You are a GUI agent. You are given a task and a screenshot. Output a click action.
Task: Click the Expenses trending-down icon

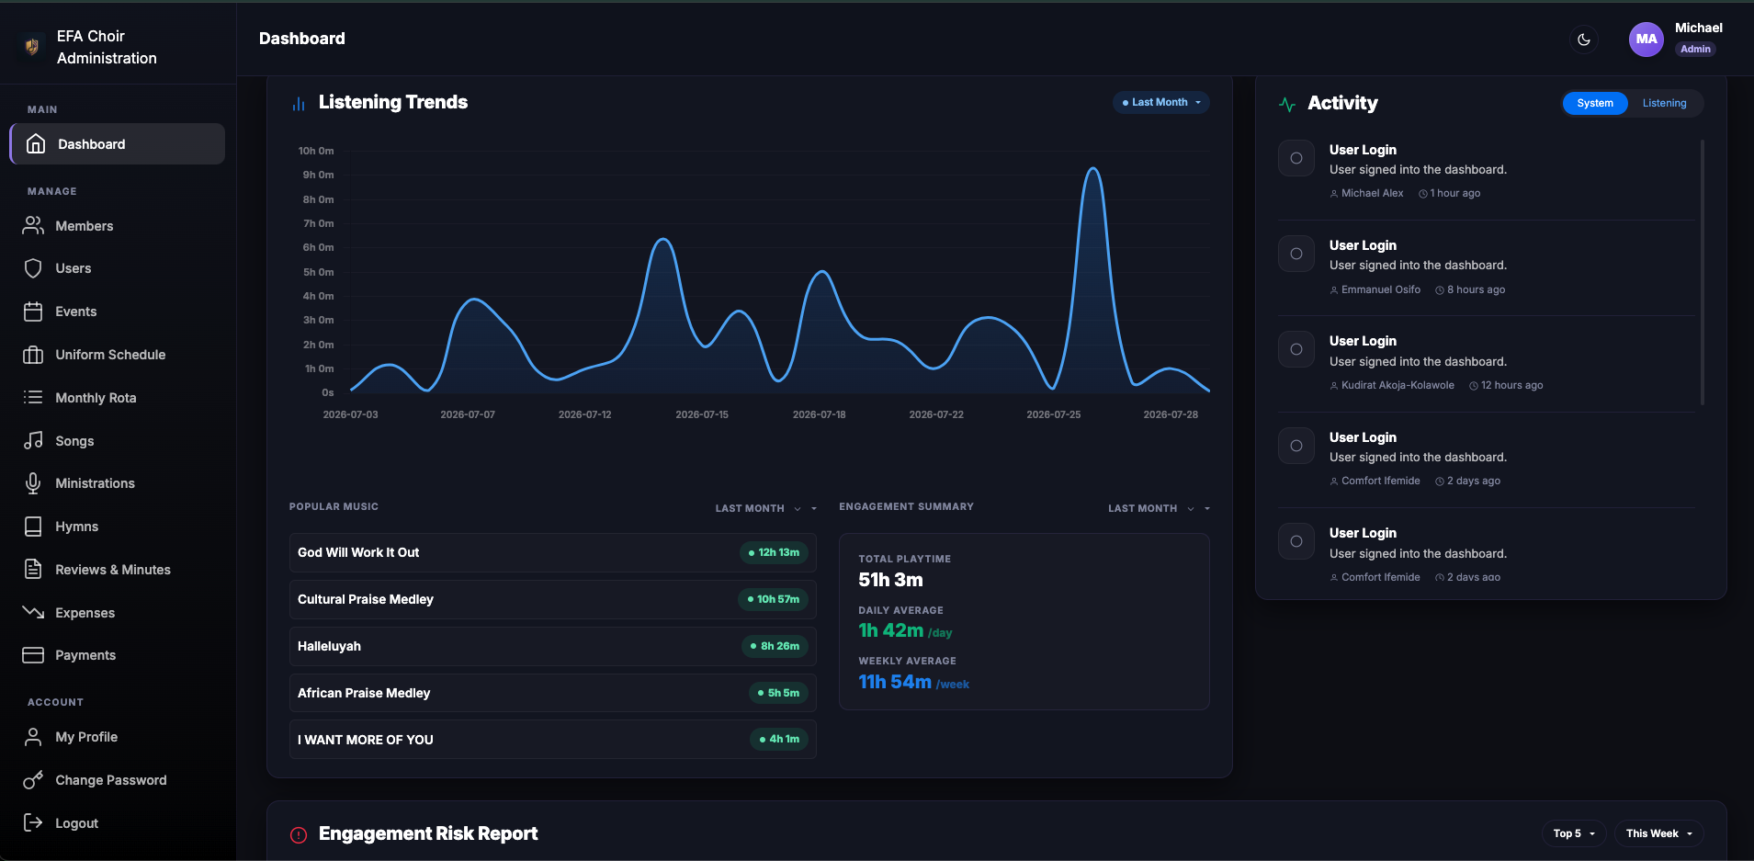point(33,612)
